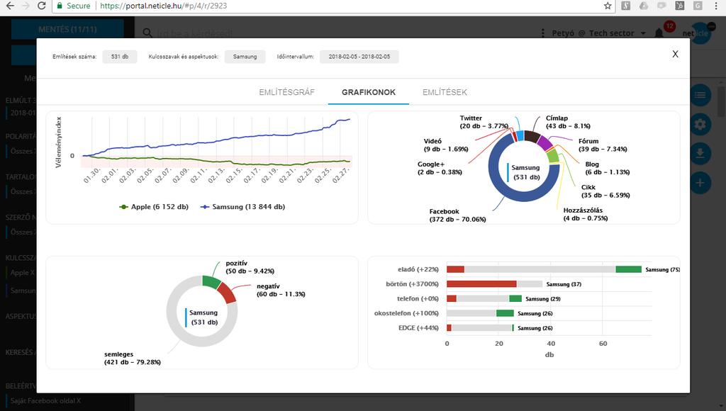The image size is (726, 411).
Task: Select the GRAFIKONOK tab
Action: click(369, 92)
